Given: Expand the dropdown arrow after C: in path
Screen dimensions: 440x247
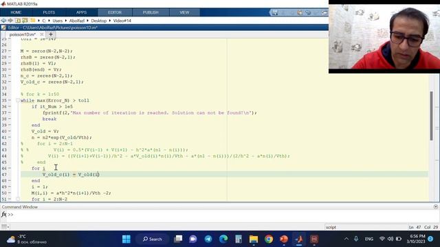Looking at the screenshot, I should [x=49, y=21].
